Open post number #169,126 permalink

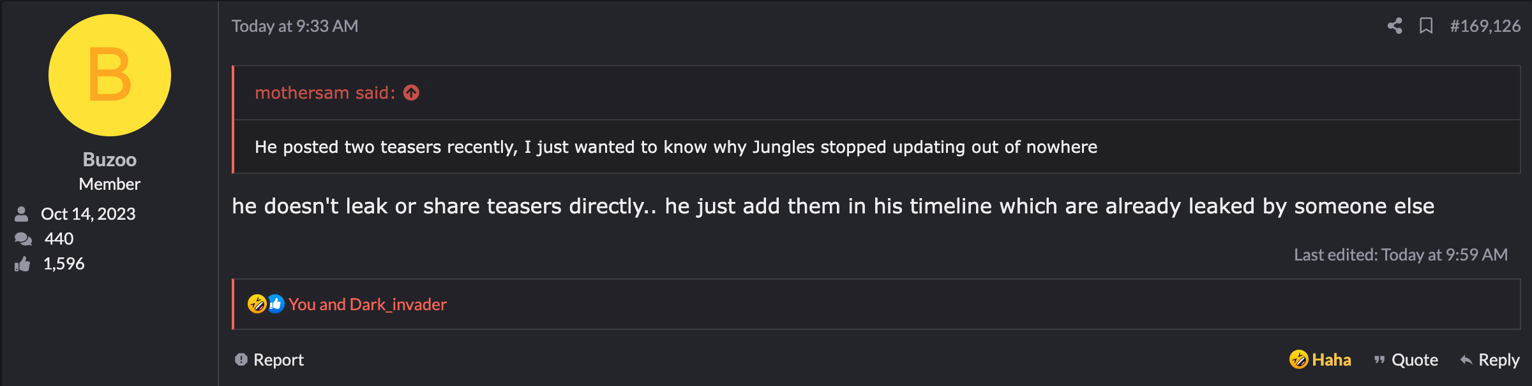[1485, 26]
